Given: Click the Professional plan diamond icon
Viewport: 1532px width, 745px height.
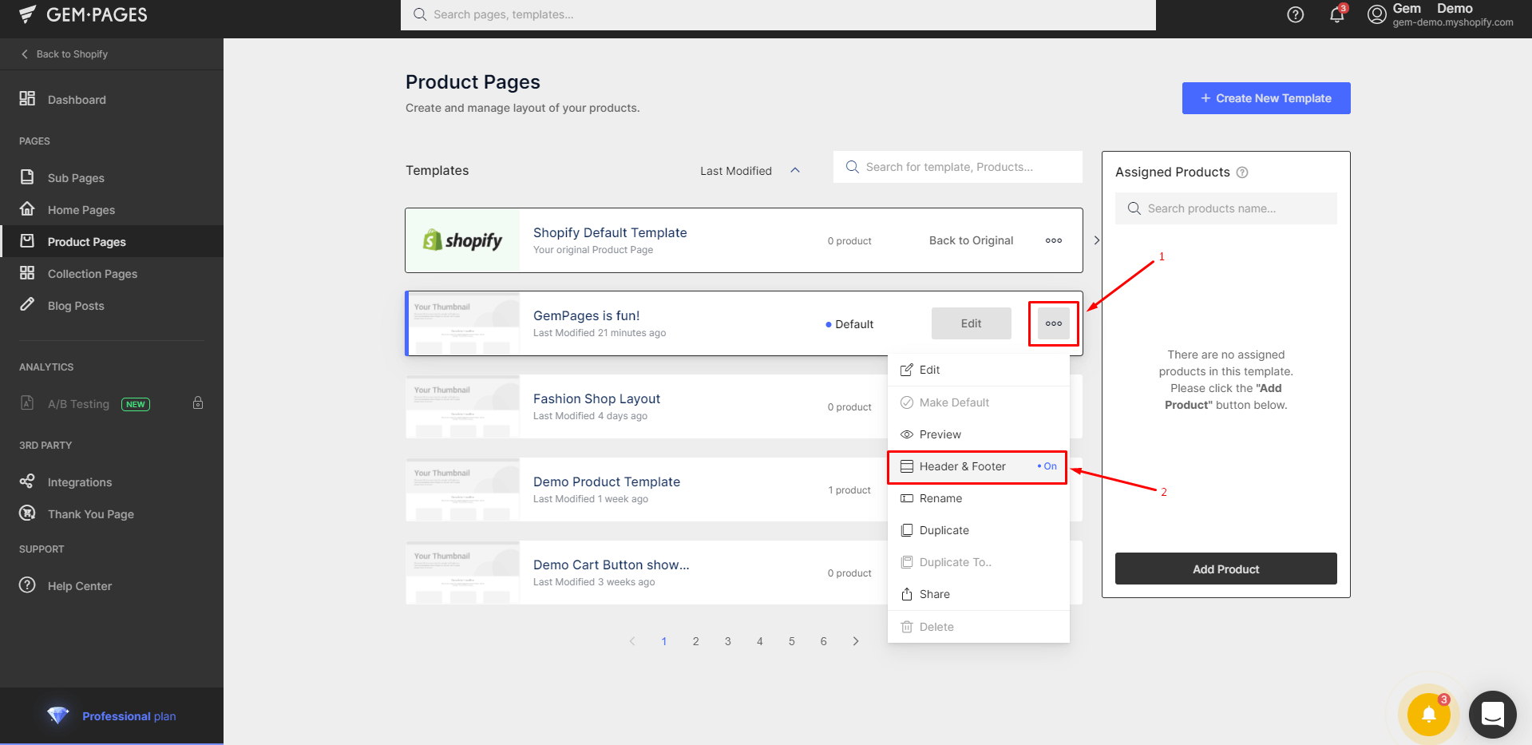Looking at the screenshot, I should pyautogui.click(x=57, y=715).
